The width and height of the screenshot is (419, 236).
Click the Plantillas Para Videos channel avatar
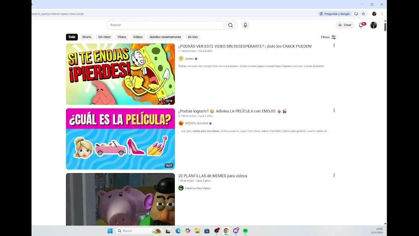[181, 188]
